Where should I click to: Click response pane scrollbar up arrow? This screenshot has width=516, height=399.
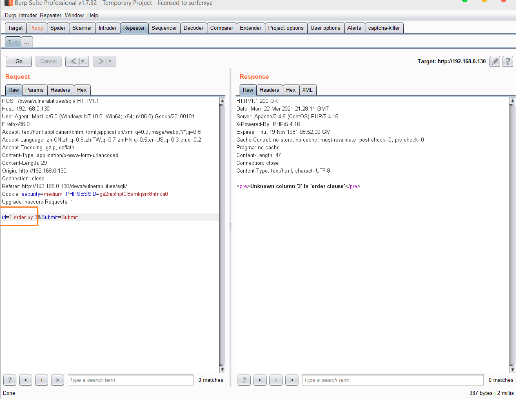pos(513,100)
